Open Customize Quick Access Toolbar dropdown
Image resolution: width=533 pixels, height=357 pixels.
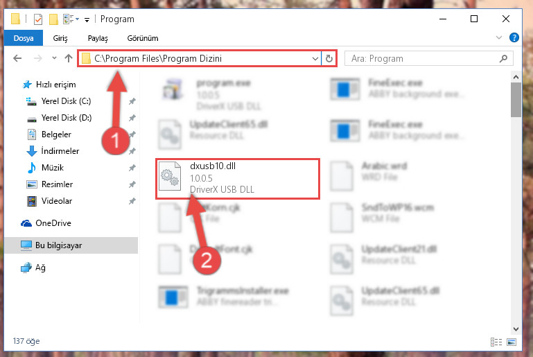click(x=87, y=19)
